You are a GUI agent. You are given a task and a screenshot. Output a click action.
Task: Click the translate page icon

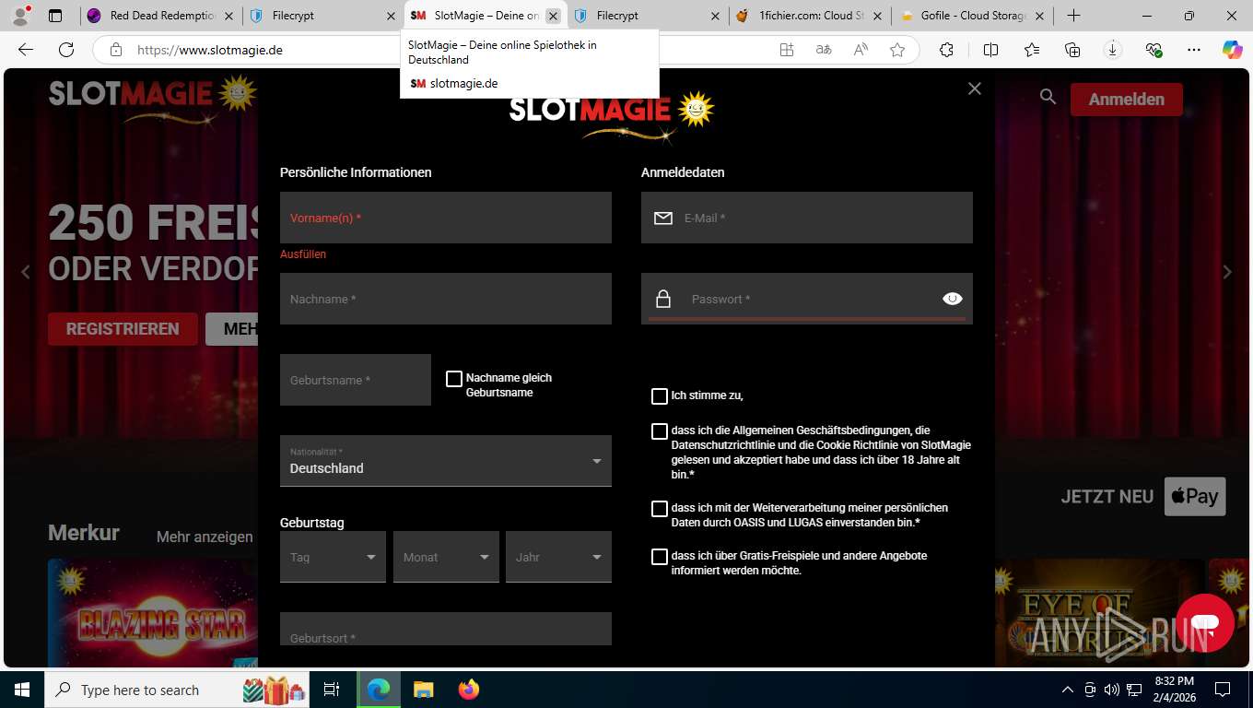click(x=824, y=50)
